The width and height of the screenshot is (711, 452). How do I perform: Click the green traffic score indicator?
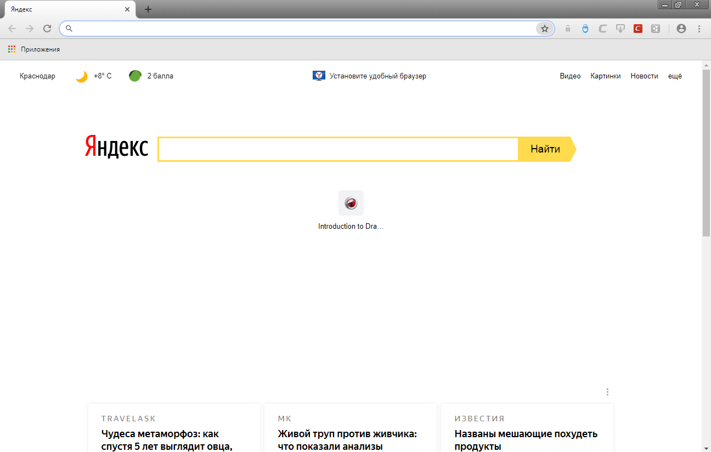point(135,76)
